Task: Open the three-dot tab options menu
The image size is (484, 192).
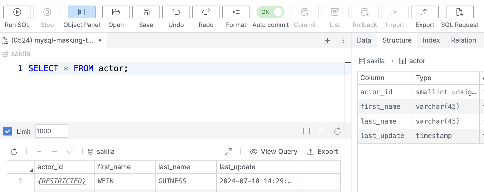Action: pos(343,40)
